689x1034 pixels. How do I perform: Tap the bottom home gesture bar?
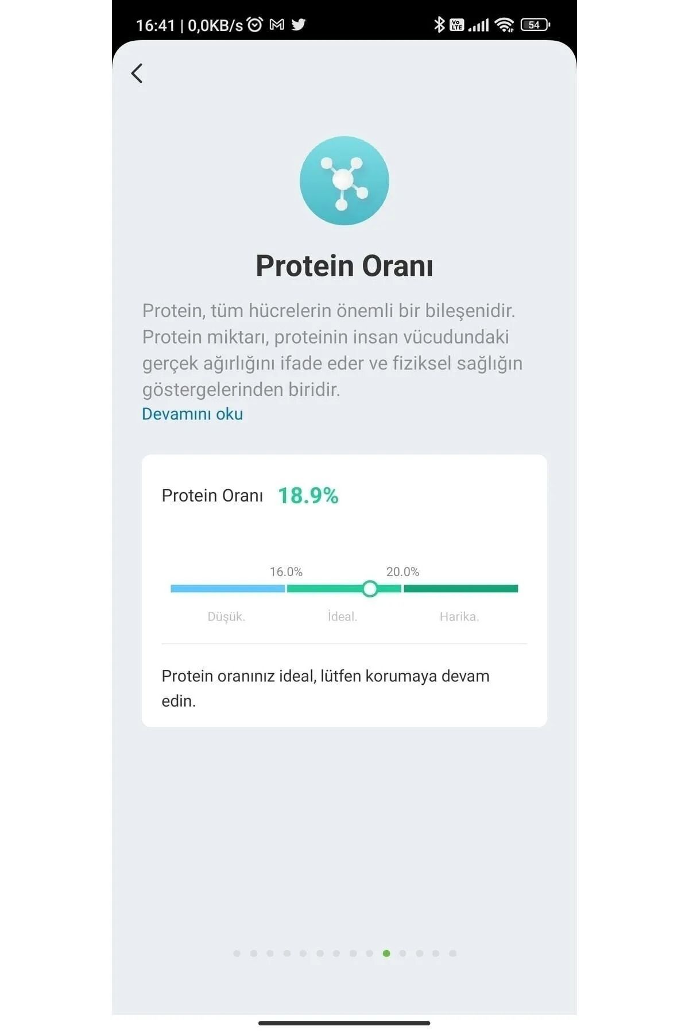pyautogui.click(x=344, y=1023)
